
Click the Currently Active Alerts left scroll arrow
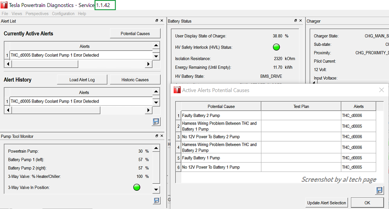8,64
